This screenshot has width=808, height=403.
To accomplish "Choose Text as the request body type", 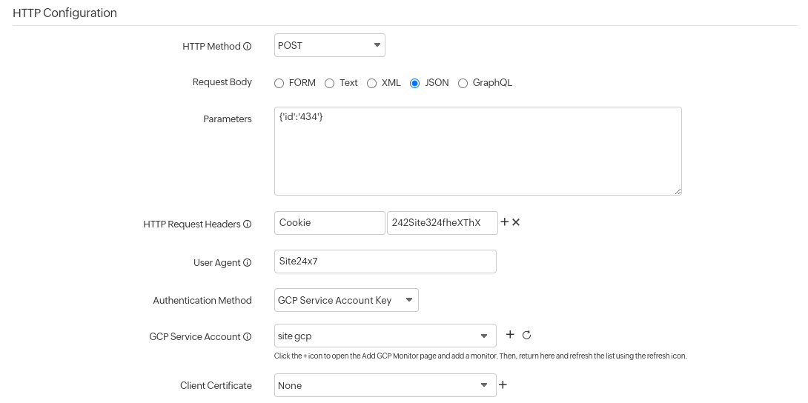I will 330,83.
